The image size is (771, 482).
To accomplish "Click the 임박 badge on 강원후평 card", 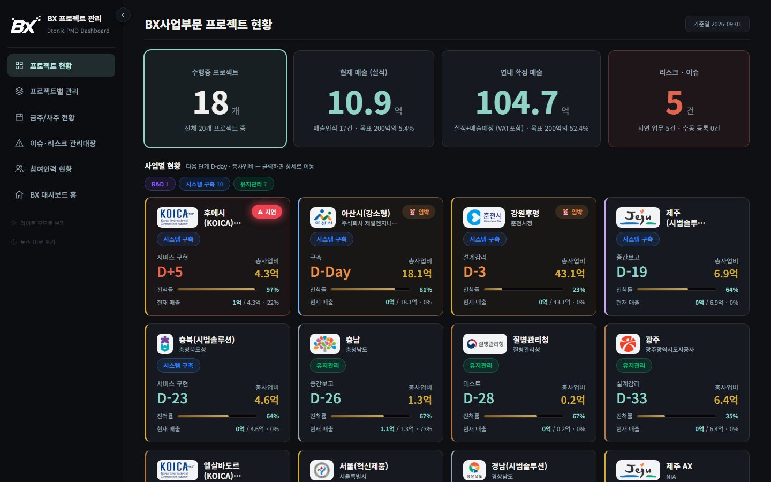I will click(x=572, y=212).
